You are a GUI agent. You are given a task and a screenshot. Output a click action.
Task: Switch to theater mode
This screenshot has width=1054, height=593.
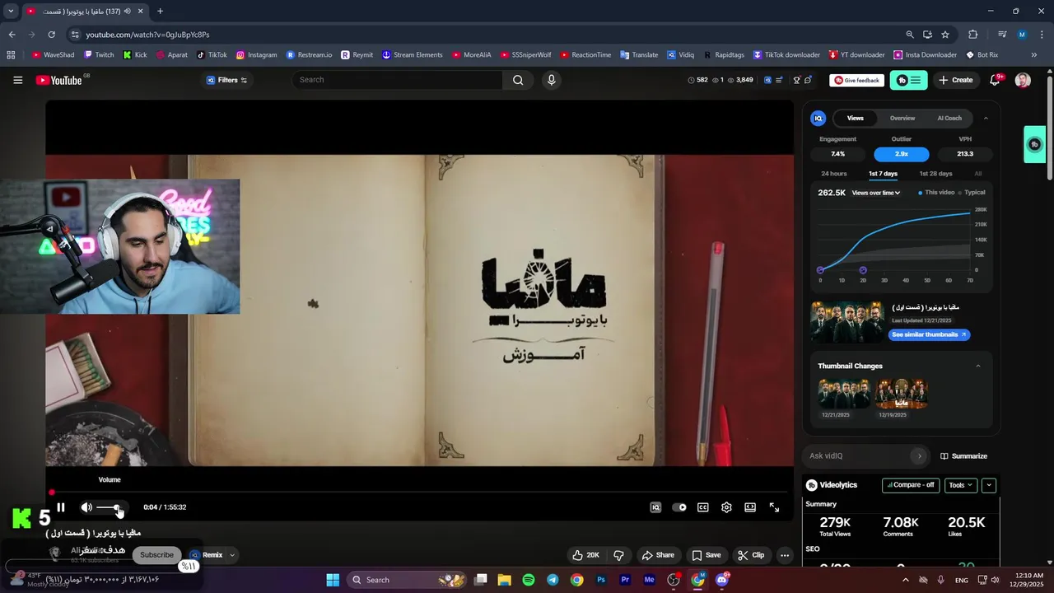tap(750, 507)
